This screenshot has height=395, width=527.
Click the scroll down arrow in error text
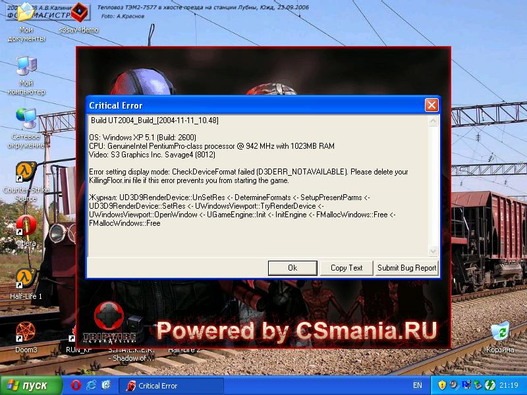[x=433, y=251]
